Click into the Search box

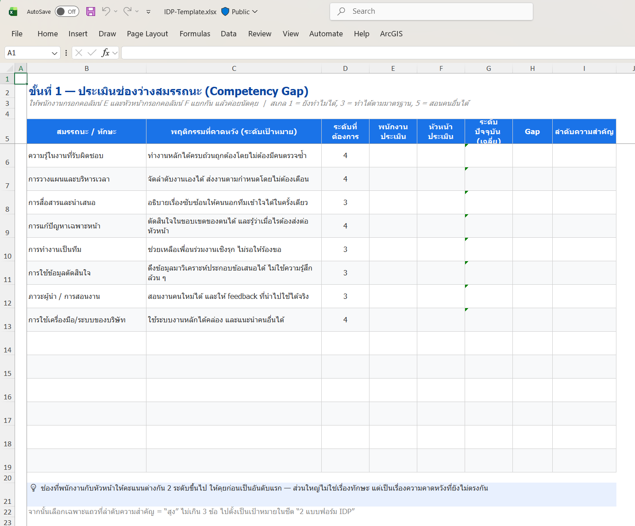point(431,12)
